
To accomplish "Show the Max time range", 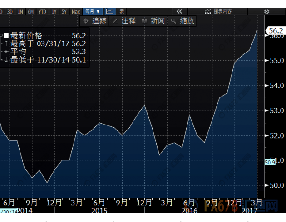I will point(76,12).
